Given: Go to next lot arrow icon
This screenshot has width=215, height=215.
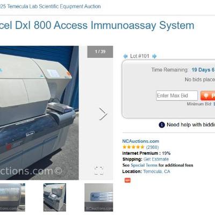Looking at the screenshot, I should point(154,56).
